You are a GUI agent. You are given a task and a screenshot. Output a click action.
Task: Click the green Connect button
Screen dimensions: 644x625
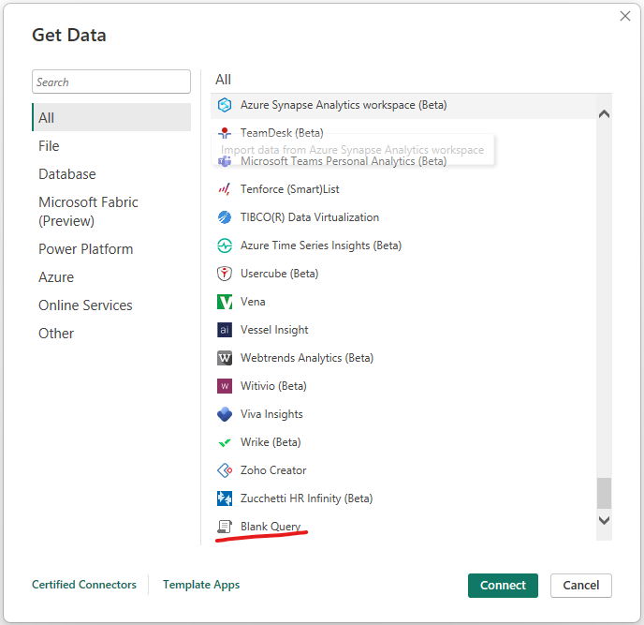(503, 586)
